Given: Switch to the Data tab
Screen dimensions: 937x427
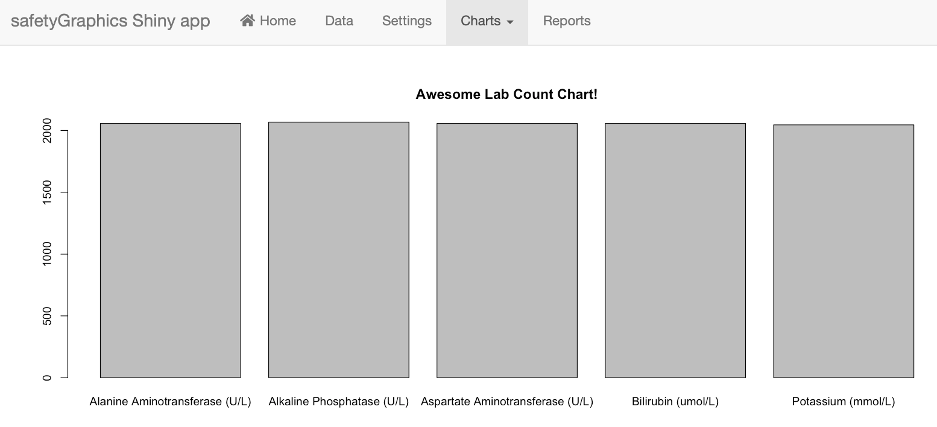Looking at the screenshot, I should 339,21.
